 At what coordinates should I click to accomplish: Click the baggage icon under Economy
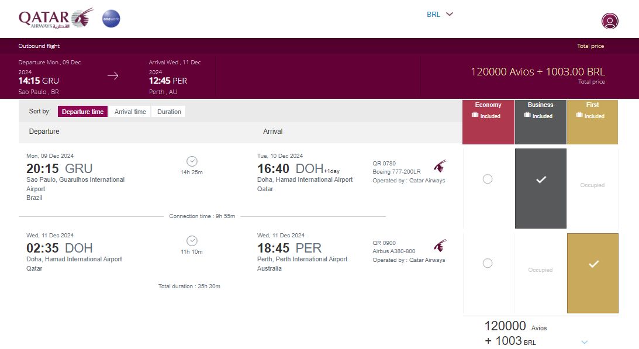[x=475, y=115]
